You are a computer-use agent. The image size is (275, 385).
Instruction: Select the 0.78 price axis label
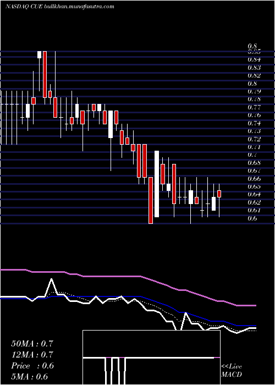[x=254, y=99]
